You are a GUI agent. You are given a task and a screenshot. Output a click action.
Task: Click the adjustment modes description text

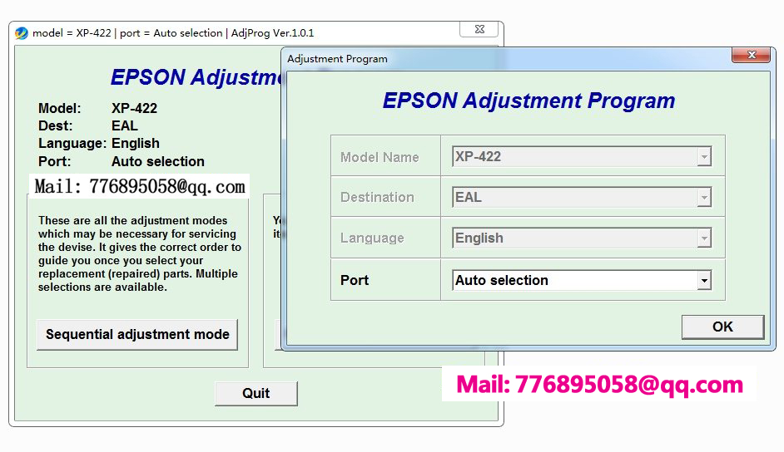[x=140, y=254]
